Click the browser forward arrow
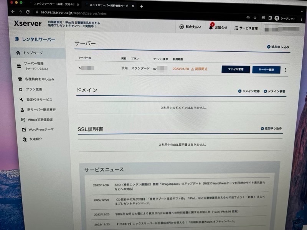The image size is (307, 230). [x=20, y=12]
